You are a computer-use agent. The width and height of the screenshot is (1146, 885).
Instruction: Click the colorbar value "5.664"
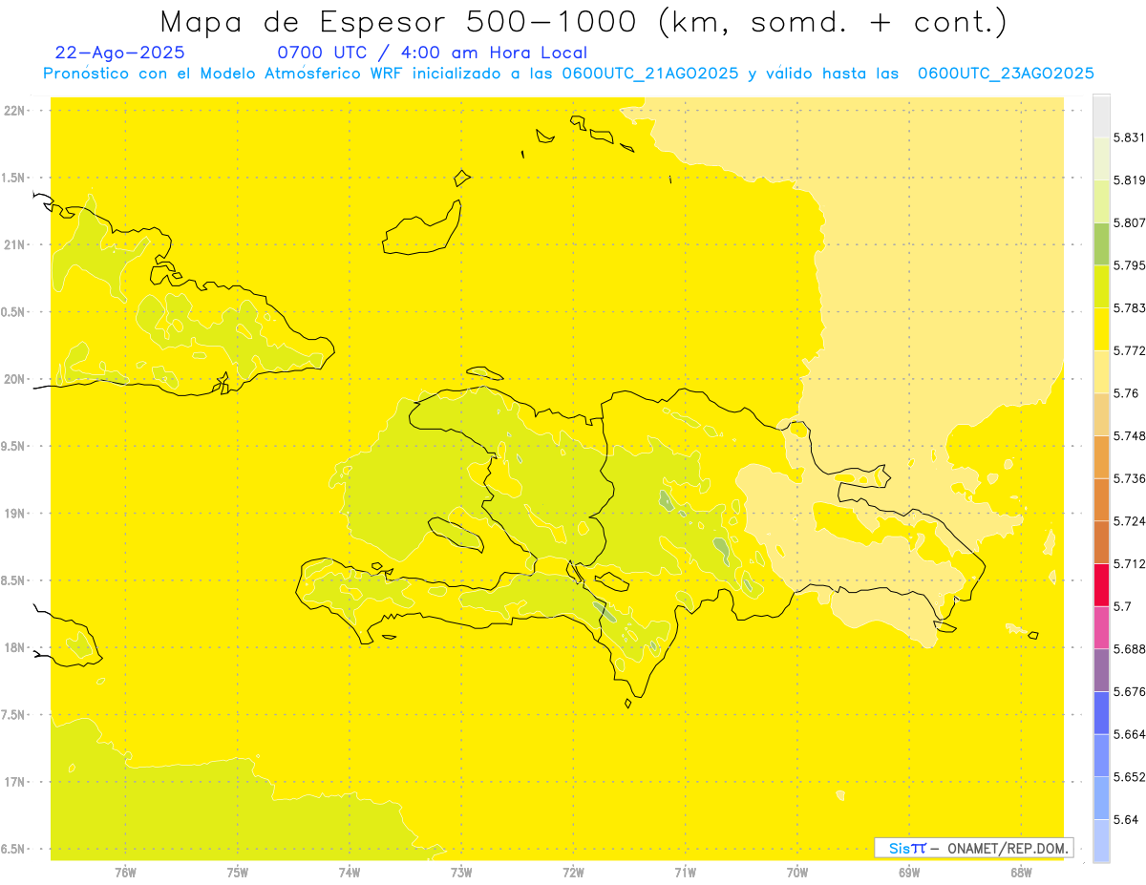[1129, 734]
